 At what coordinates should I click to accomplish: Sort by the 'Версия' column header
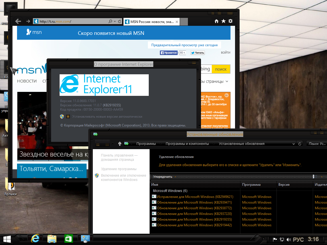(x=295, y=185)
